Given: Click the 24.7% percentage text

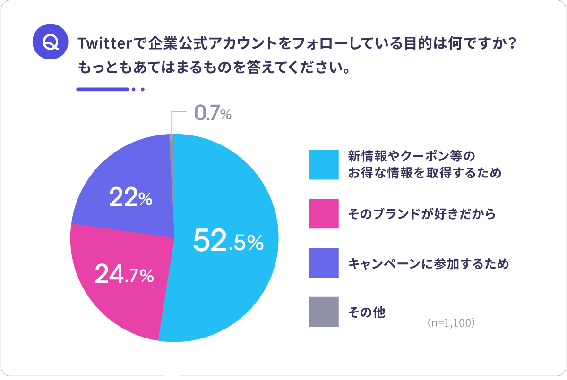Looking at the screenshot, I should click(124, 275).
